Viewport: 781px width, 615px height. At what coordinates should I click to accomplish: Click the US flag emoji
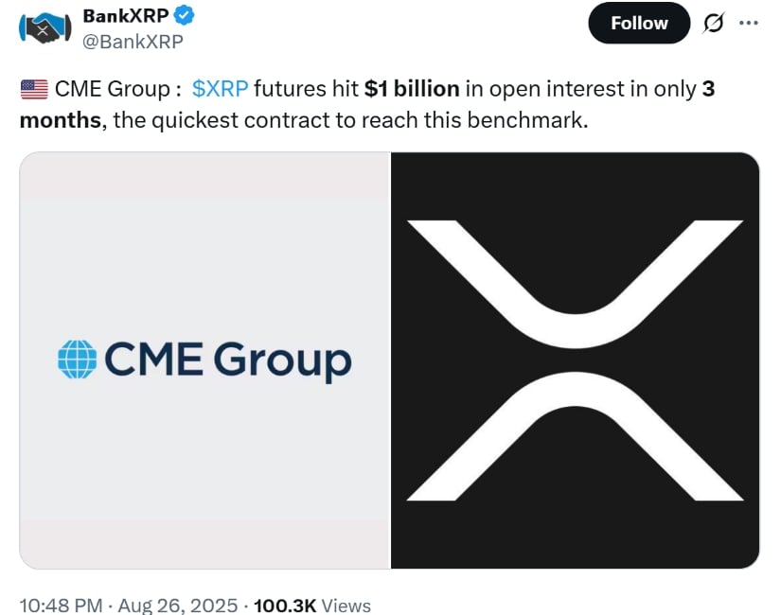34,89
